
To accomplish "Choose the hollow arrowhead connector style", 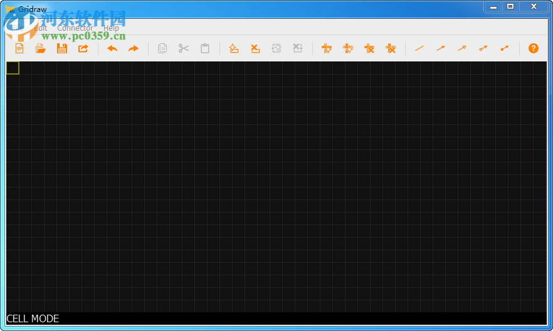I will 462,48.
